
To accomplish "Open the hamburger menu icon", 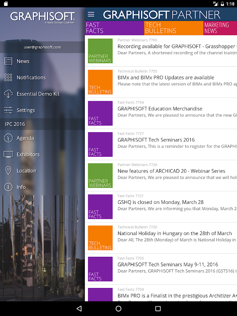I will (91, 14).
